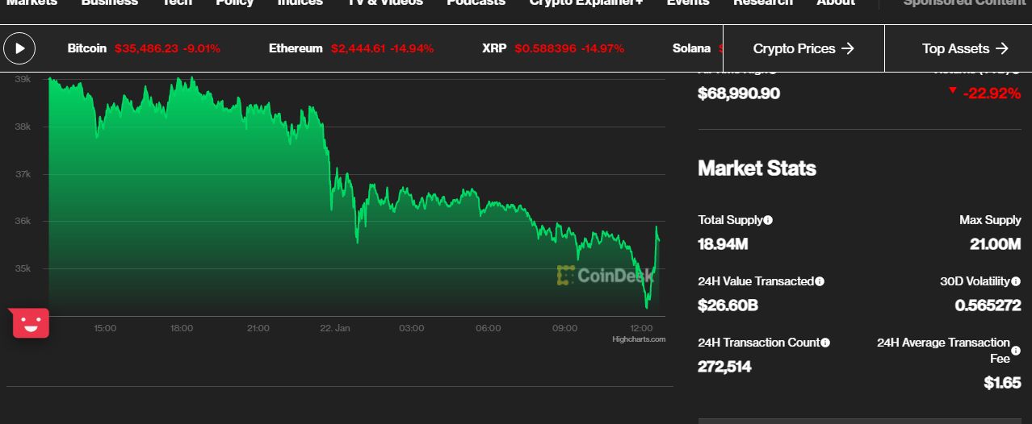Click the 22. Jan label on chart axis
The width and height of the screenshot is (1032, 424).
[335, 328]
